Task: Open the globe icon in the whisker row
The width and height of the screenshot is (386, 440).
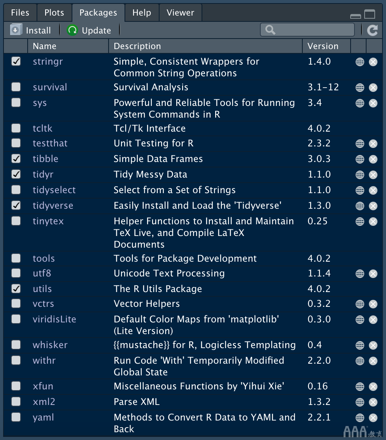Action: 360,345
